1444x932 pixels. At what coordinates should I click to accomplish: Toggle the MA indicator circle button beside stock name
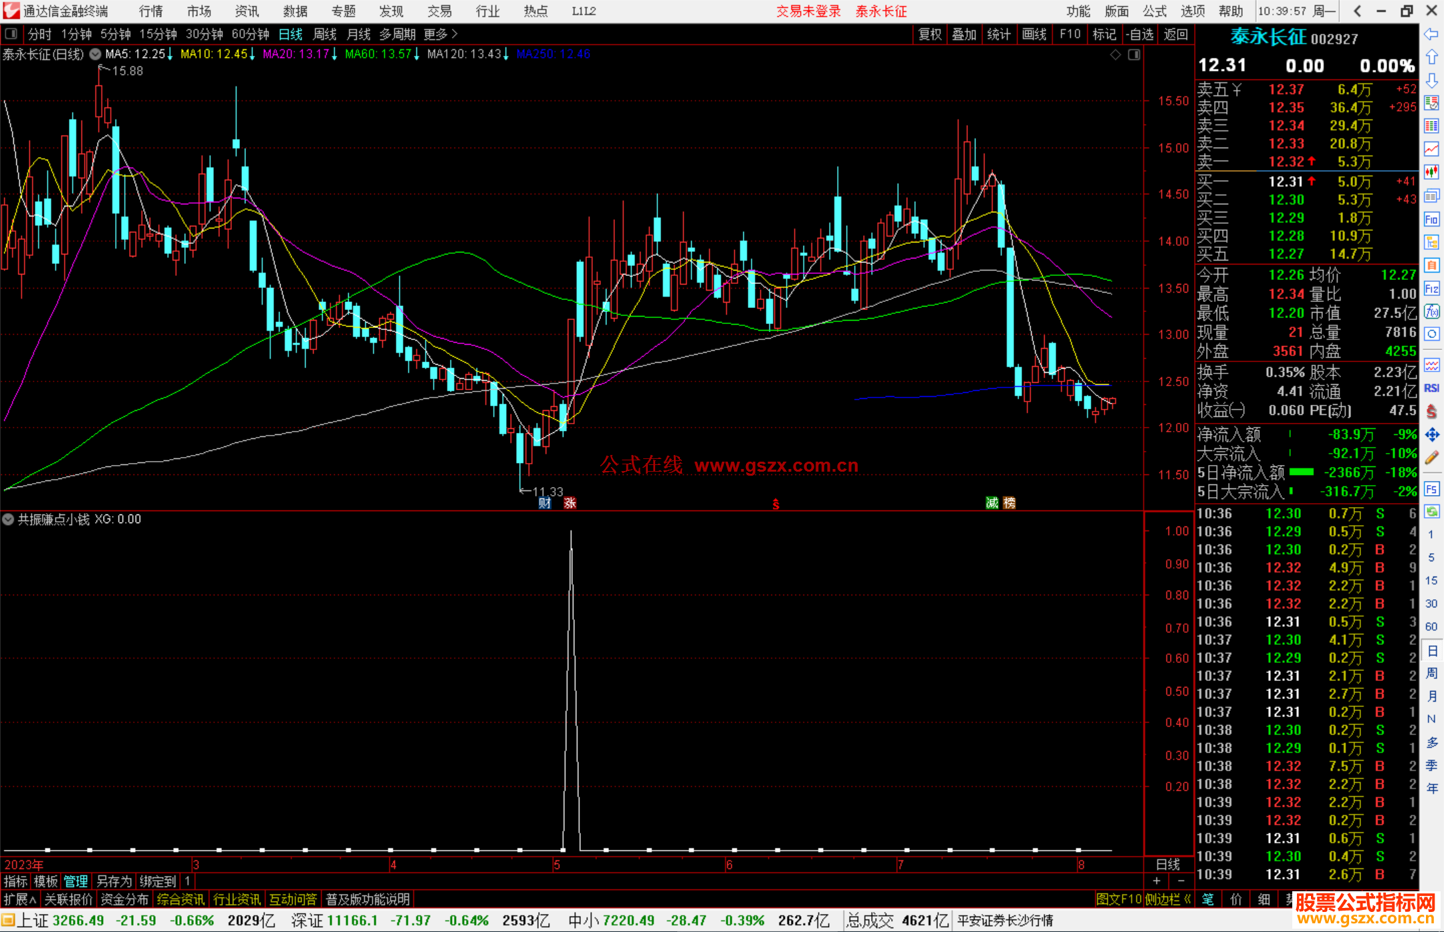click(x=96, y=54)
